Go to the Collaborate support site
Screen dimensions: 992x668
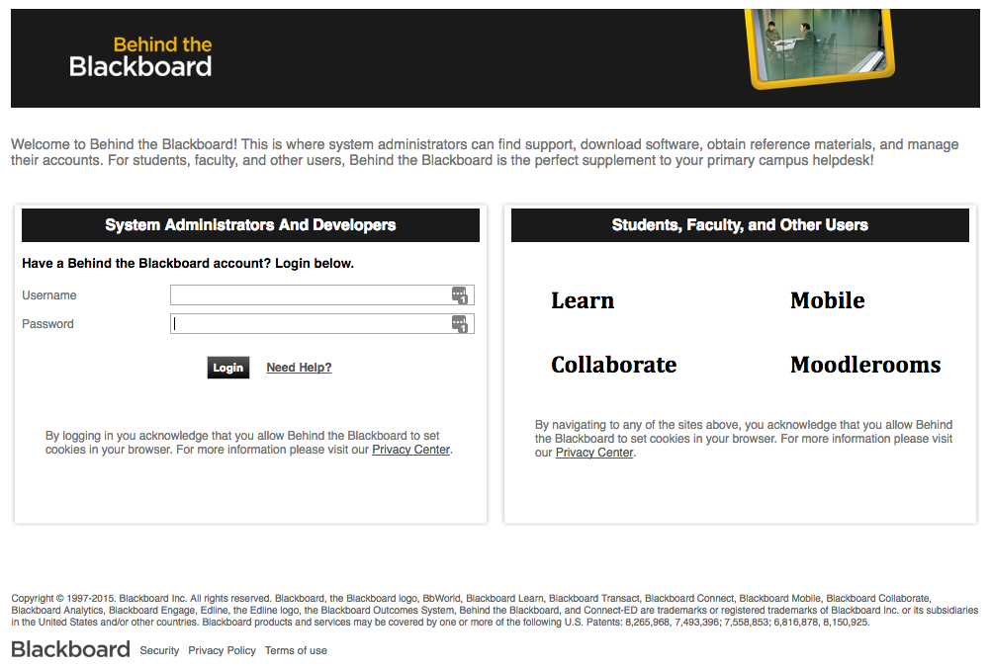(613, 365)
